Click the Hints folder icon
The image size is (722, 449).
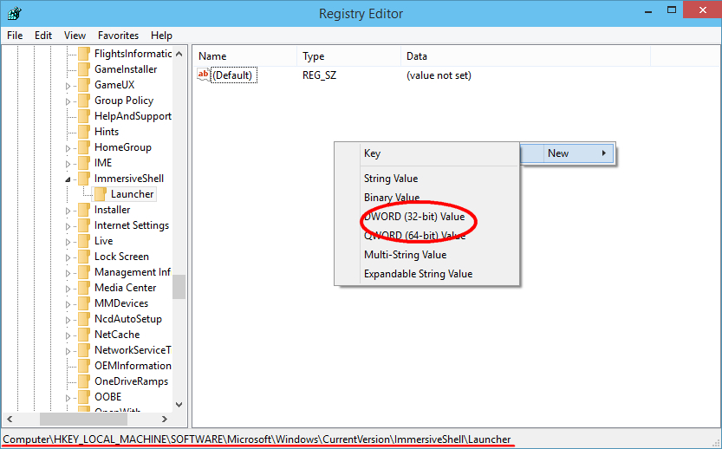pyautogui.click(x=84, y=132)
